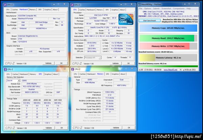The image size is (203, 140).
Task: Click the Memory-Read result bar
Action: click(x=168, y=38)
